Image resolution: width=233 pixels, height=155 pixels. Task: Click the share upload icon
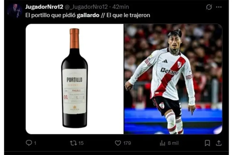point(219,143)
